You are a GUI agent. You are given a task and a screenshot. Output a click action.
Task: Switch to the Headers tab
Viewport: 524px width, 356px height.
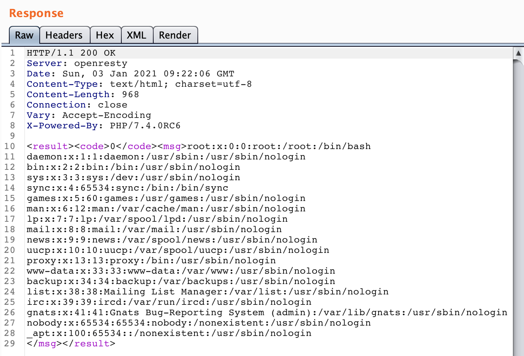coord(64,34)
